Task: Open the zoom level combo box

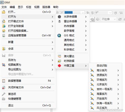Action: [74, 13]
